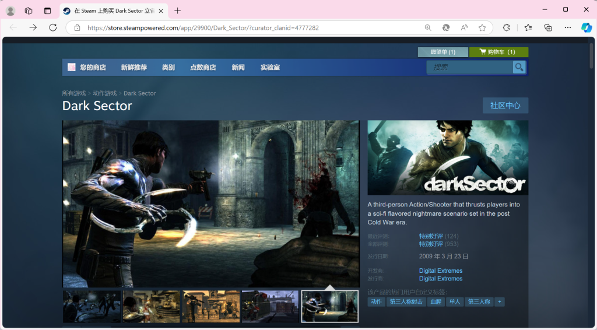
Task: Select the third screenshot thumbnail
Action: (x=211, y=307)
